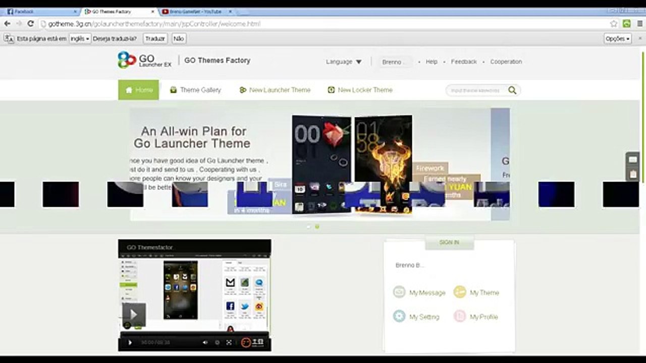Click the search magnifier icon
This screenshot has height=363, width=646.
click(512, 90)
